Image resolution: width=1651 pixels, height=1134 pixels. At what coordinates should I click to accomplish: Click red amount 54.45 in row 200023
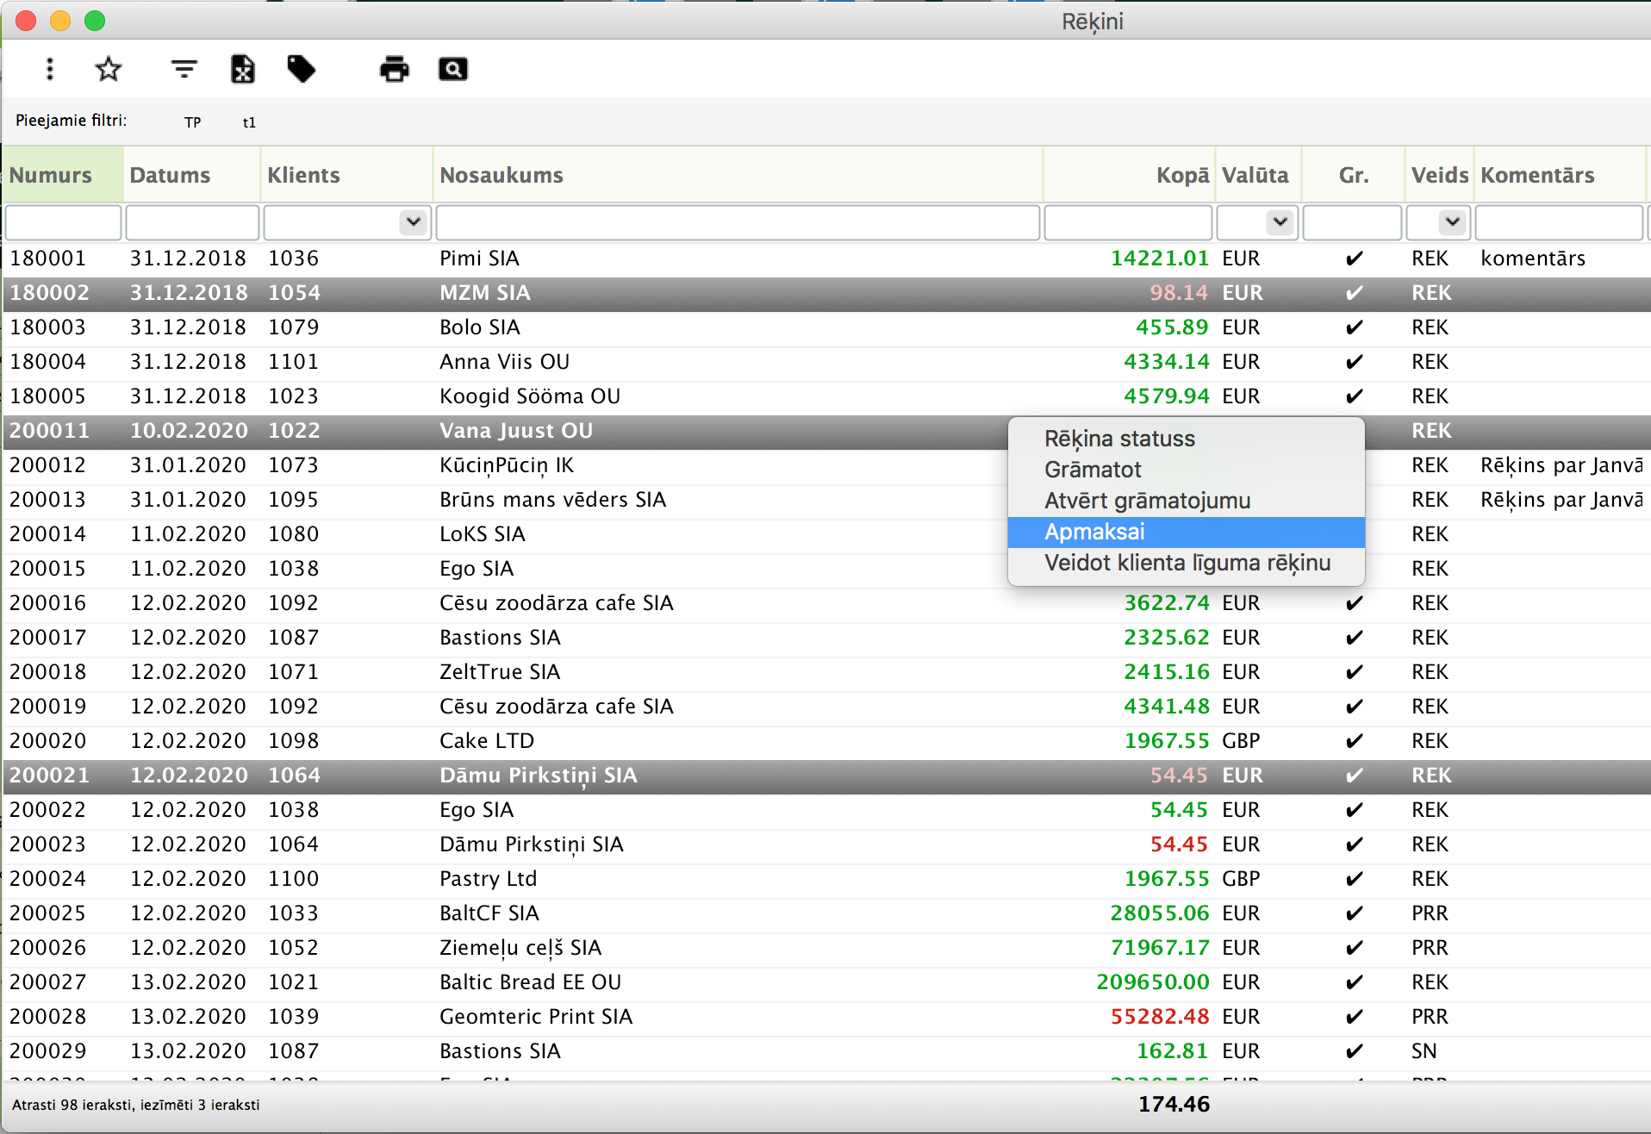pyautogui.click(x=1180, y=844)
